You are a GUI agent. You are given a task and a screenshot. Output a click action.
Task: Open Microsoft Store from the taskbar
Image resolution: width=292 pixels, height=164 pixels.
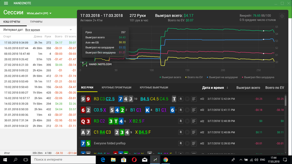[x=123, y=160]
